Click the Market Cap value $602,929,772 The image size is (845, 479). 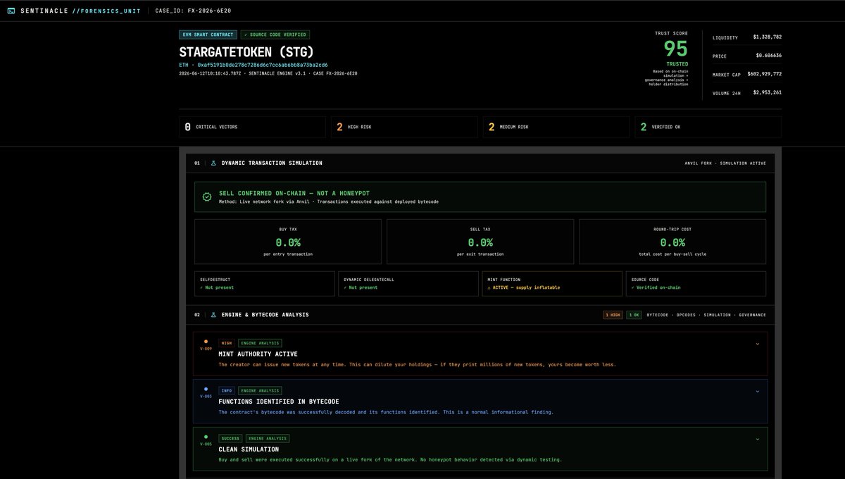tap(764, 73)
